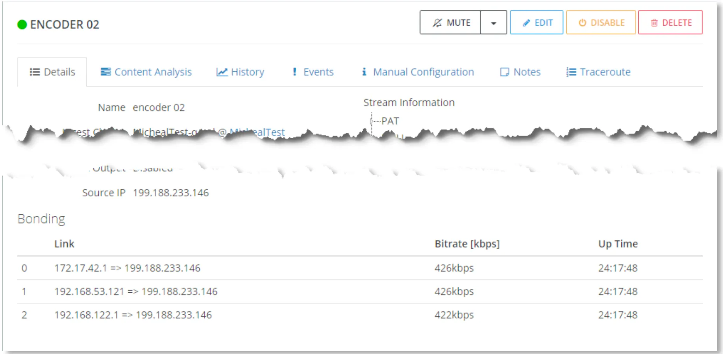Click the Up Time column header
The height and width of the screenshot is (354, 723).
tap(618, 244)
